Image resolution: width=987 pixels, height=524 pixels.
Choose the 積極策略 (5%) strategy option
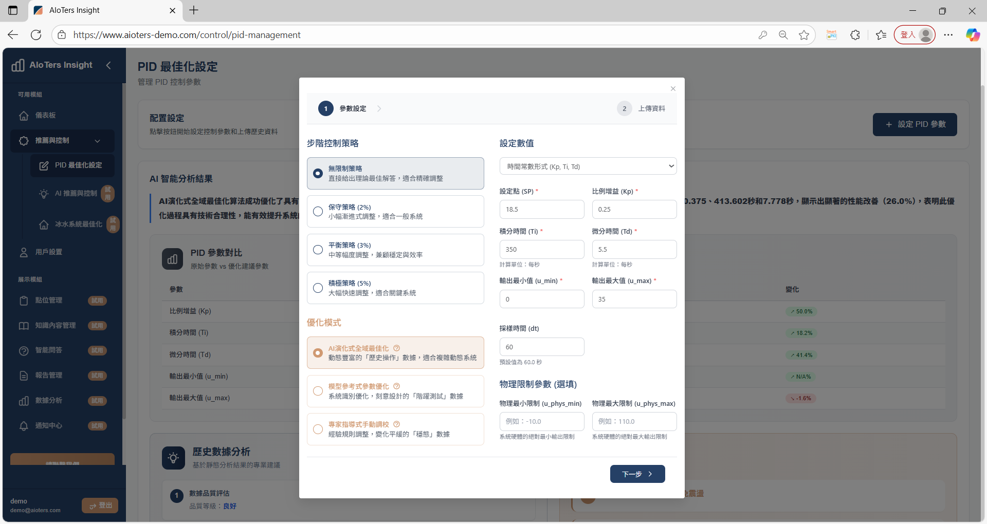coord(318,288)
